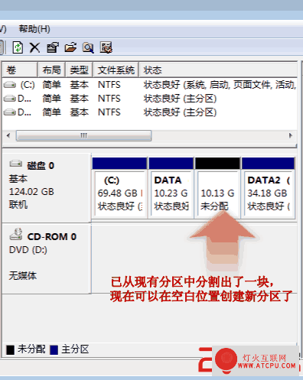Click the CD-ROM 0 drive icon
Image resolution: width=303 pixels, height=380 pixels.
16,234
